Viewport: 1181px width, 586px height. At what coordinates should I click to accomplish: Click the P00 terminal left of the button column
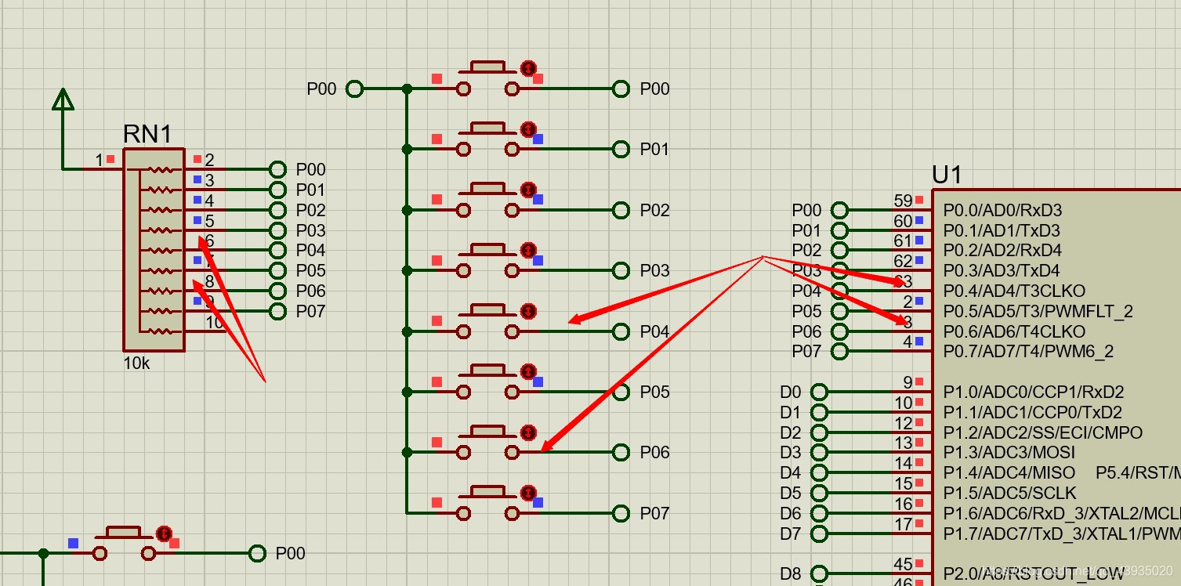354,89
